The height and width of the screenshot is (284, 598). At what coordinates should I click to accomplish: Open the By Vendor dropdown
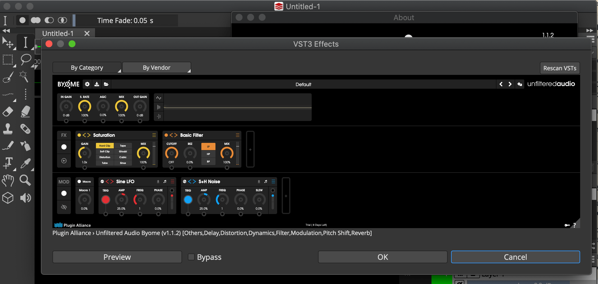coord(157,68)
